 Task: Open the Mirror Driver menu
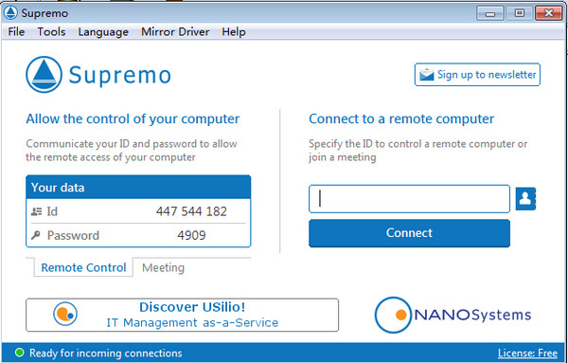(175, 32)
